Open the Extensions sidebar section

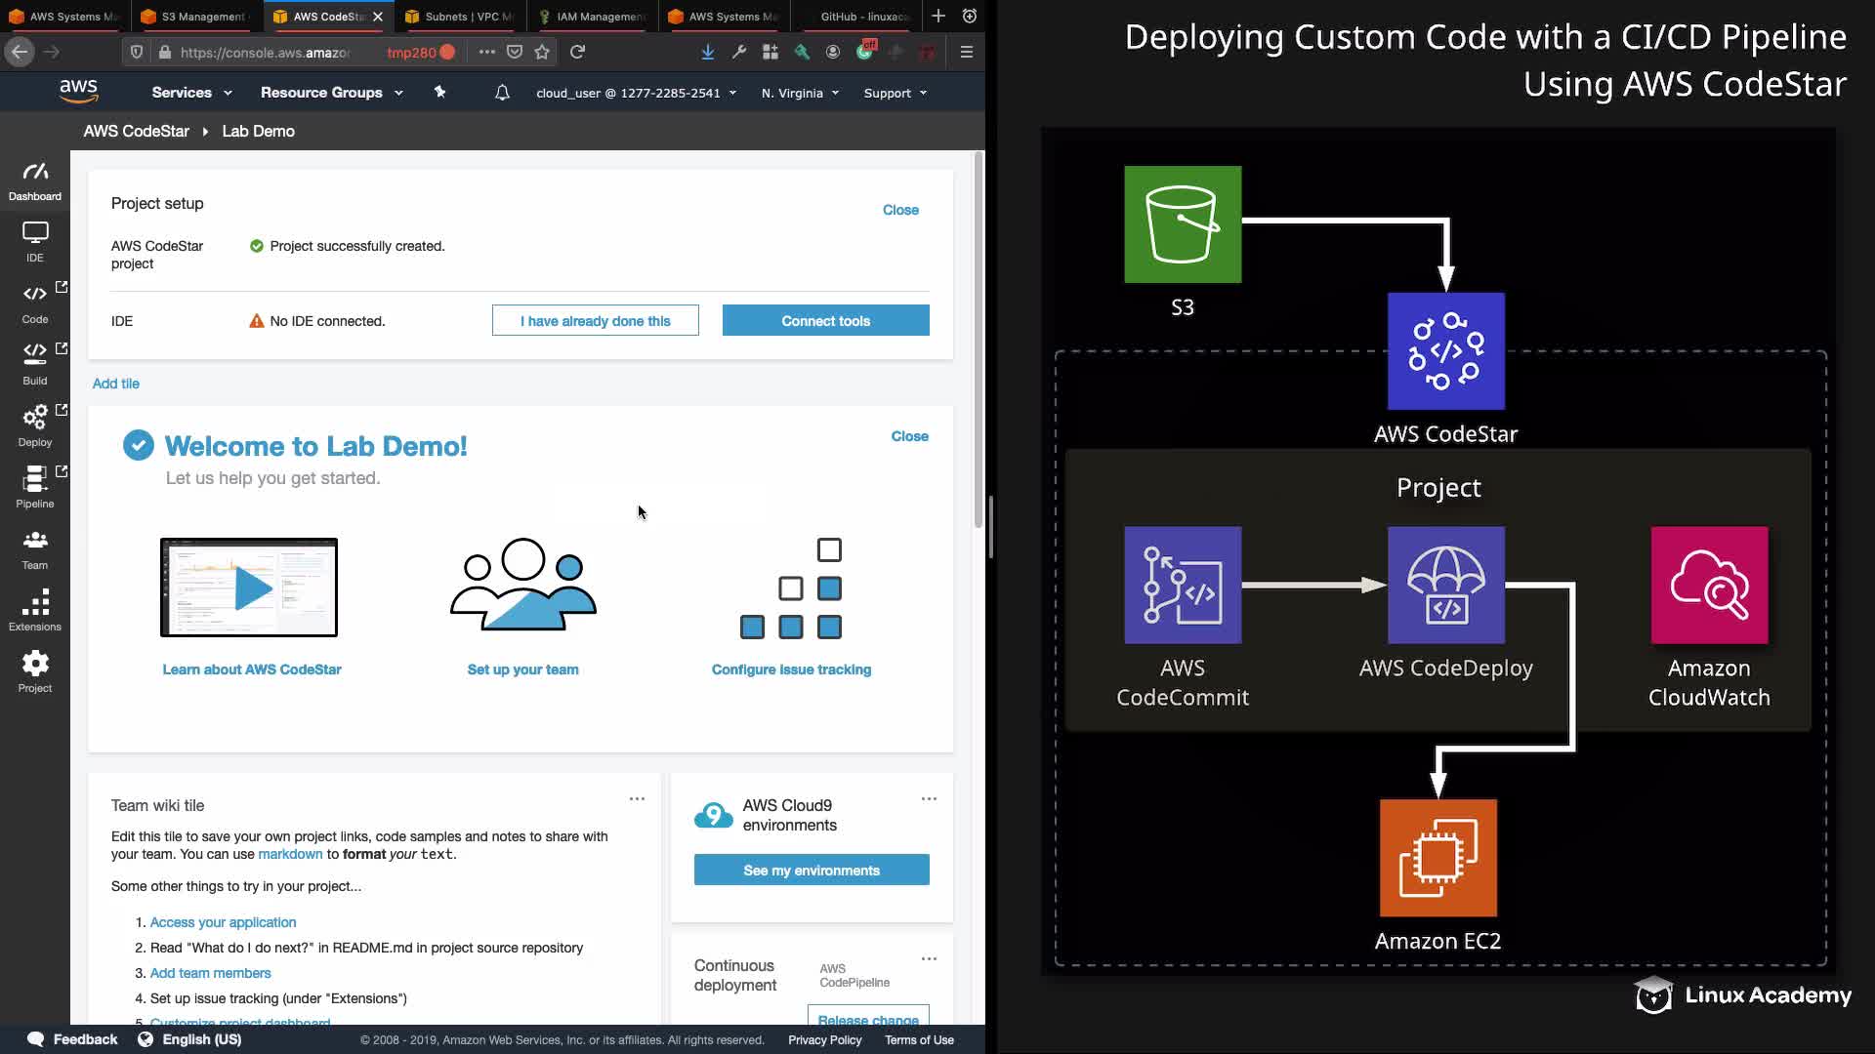35,611
